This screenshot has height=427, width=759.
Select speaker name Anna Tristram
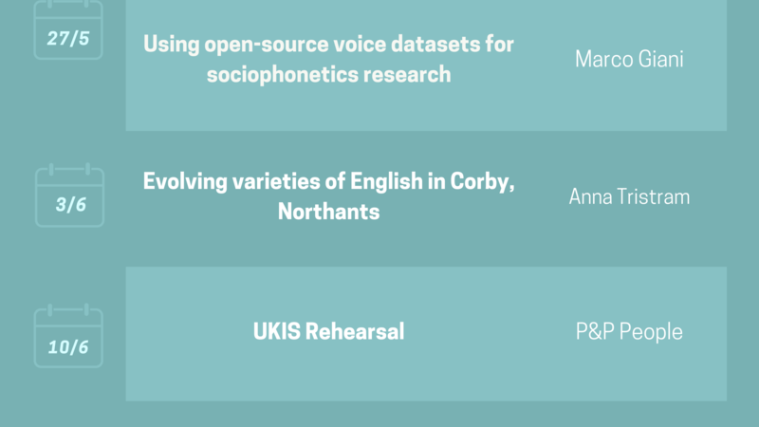(x=629, y=196)
